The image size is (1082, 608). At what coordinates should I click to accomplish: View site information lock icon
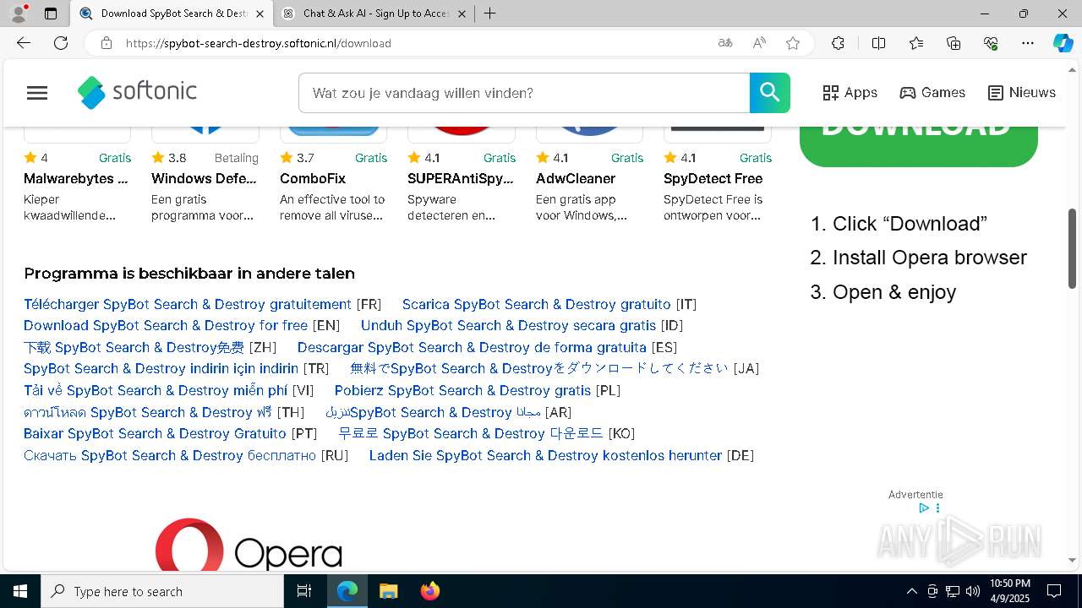point(107,43)
